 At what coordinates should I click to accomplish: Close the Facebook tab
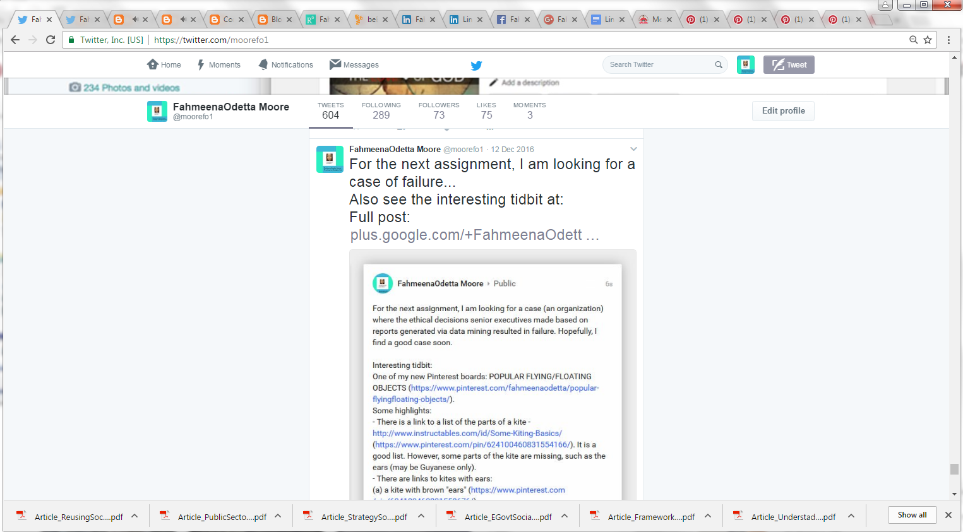[527, 20]
